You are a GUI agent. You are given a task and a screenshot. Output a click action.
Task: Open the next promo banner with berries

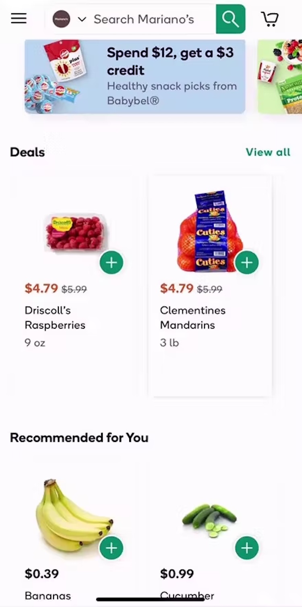point(281,77)
